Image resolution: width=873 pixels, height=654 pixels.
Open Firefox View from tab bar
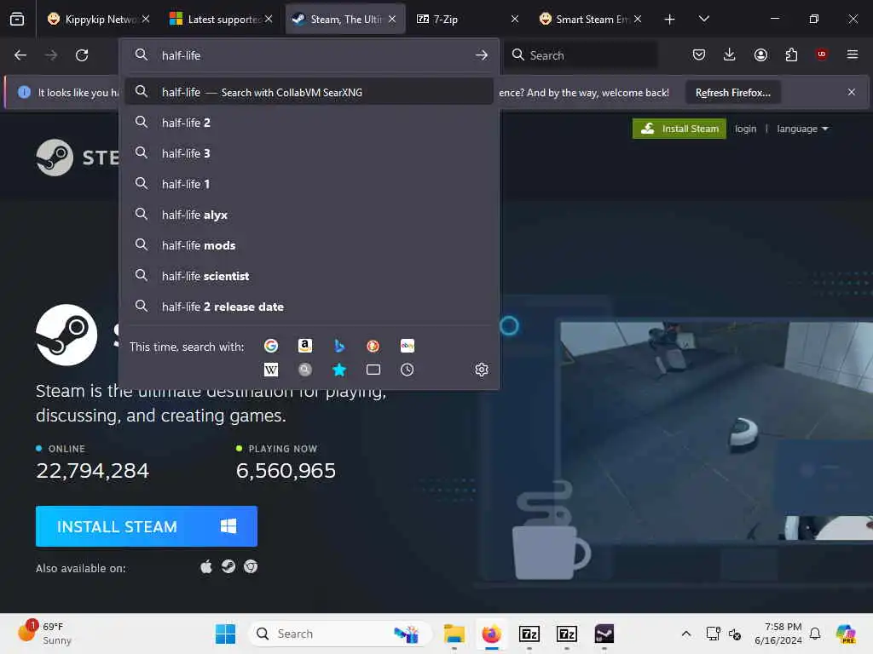17,19
